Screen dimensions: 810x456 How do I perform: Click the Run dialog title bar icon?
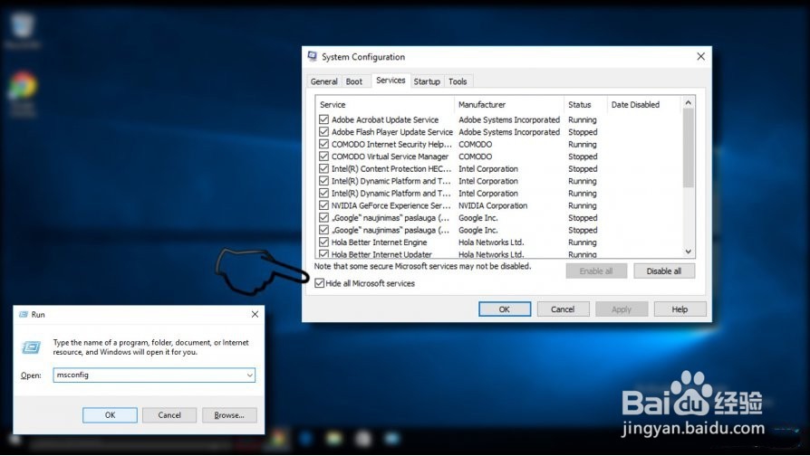tap(24, 314)
